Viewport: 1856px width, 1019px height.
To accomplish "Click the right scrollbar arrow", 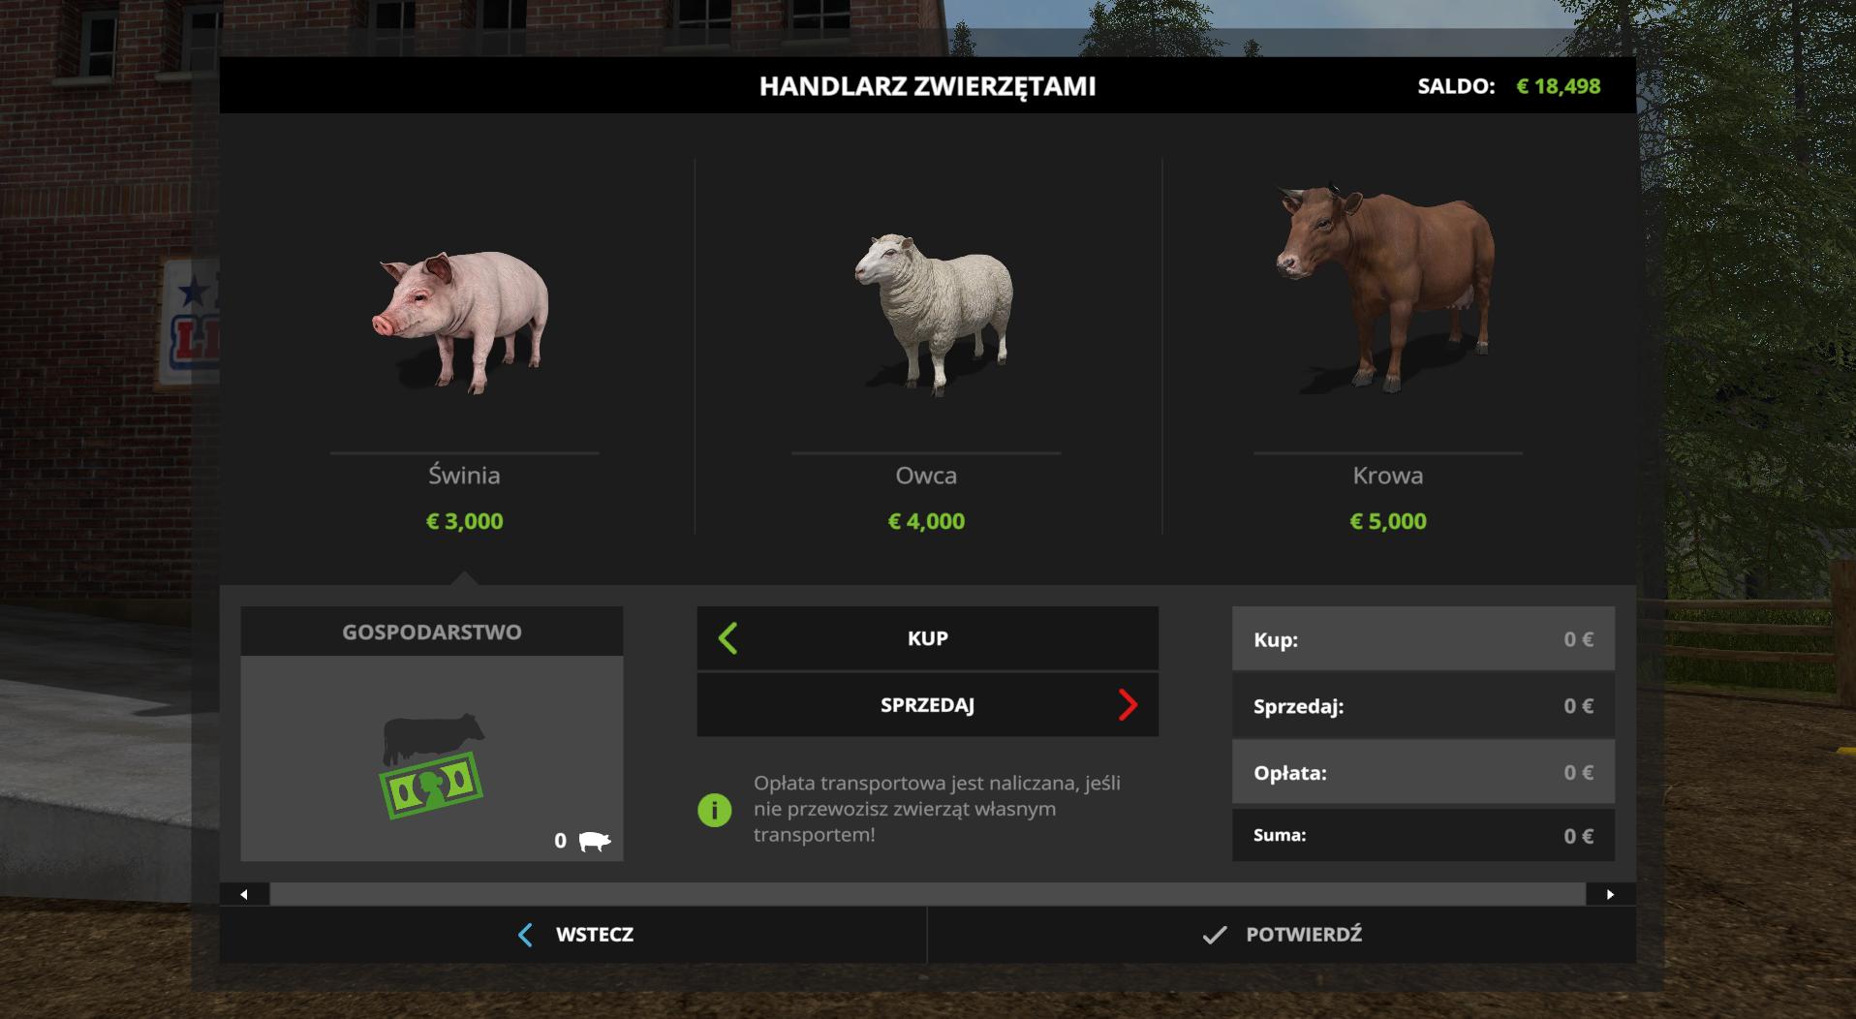I will pyautogui.click(x=1611, y=894).
